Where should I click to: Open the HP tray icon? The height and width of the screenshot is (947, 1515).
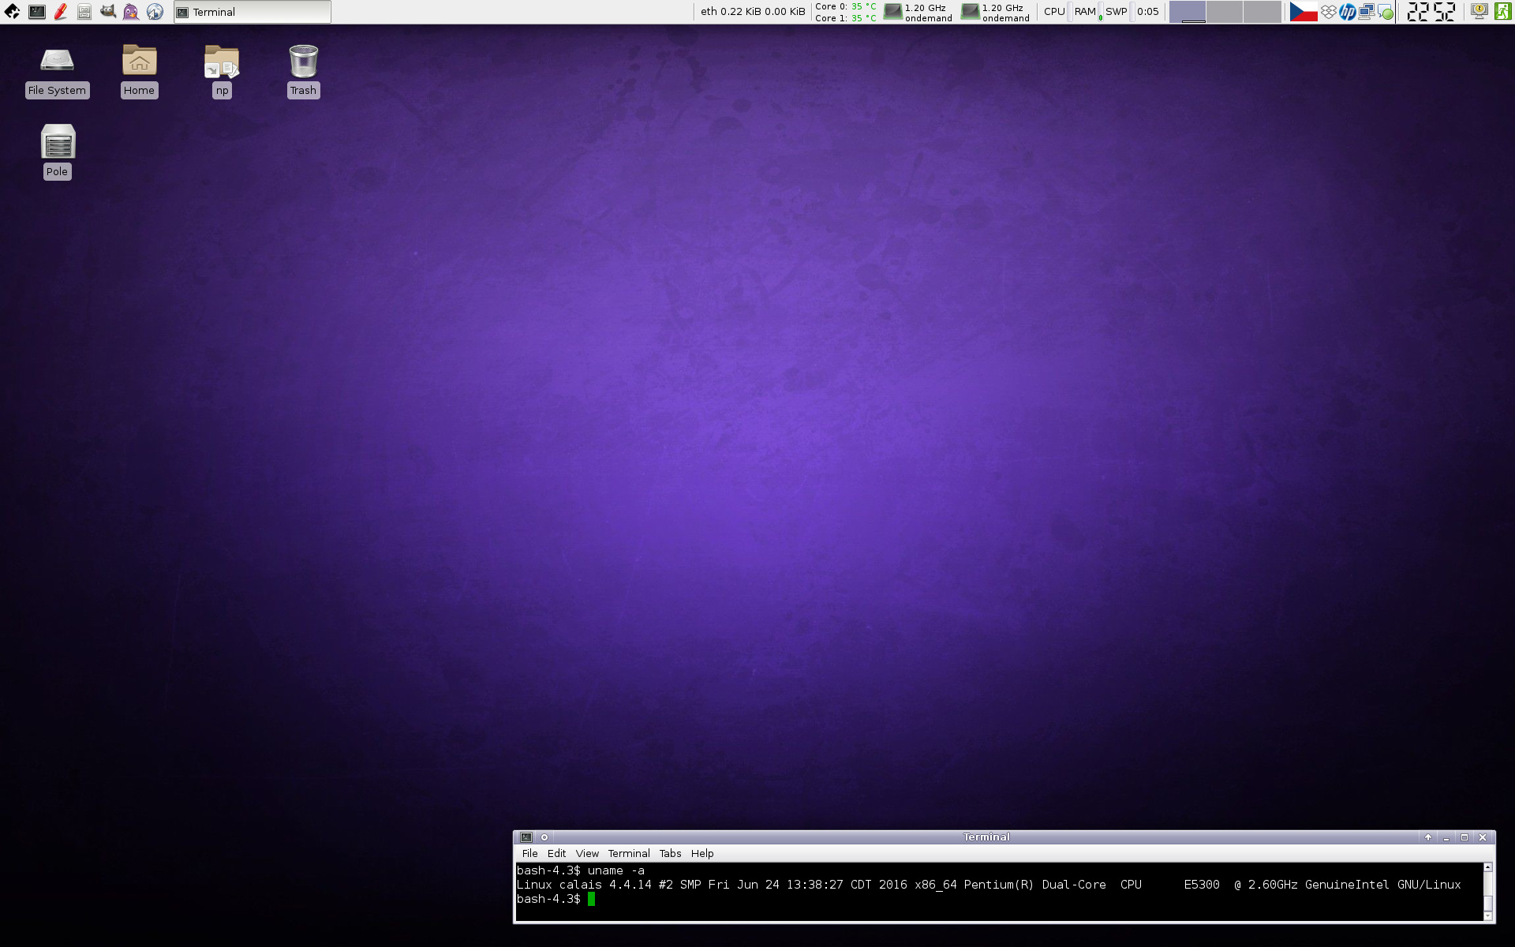[1347, 12]
